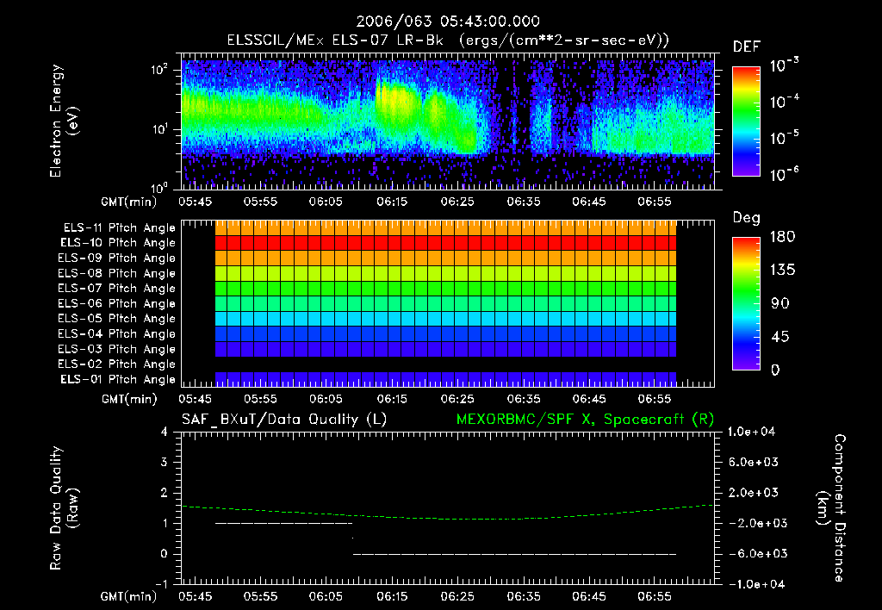The image size is (882, 610).
Task: Click the ELS-02 Pitch Angle label
Action: pyautogui.click(x=119, y=364)
